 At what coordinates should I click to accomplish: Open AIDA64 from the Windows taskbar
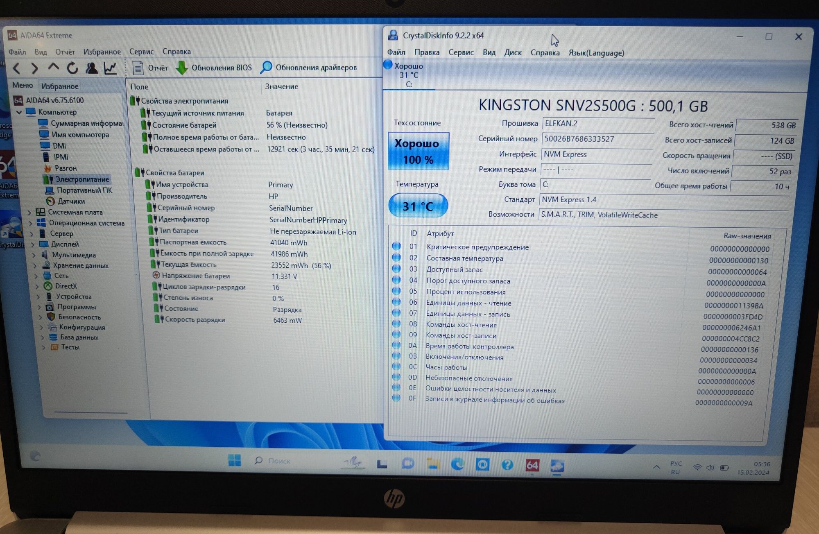[532, 465]
